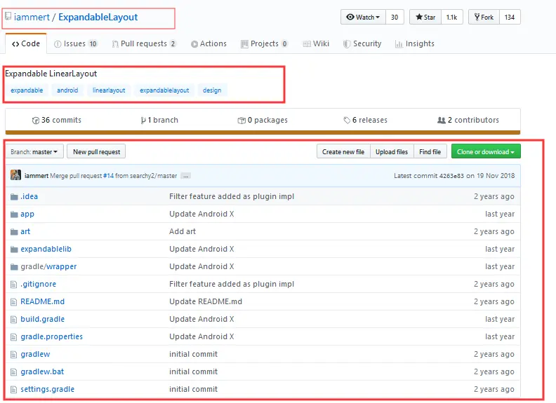This screenshot has height=403, width=556.
Task: Open the Security tab
Action: pos(362,43)
